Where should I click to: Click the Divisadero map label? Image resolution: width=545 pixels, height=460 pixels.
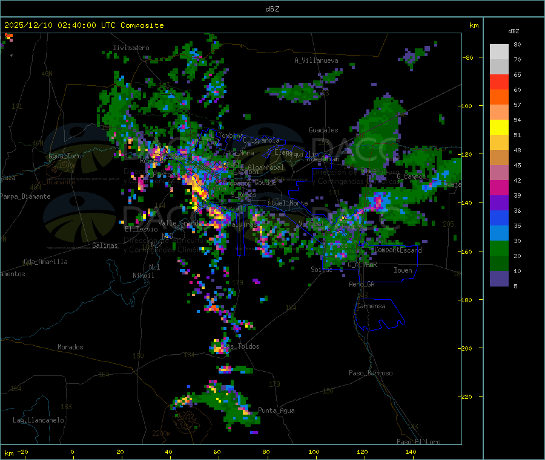(131, 48)
